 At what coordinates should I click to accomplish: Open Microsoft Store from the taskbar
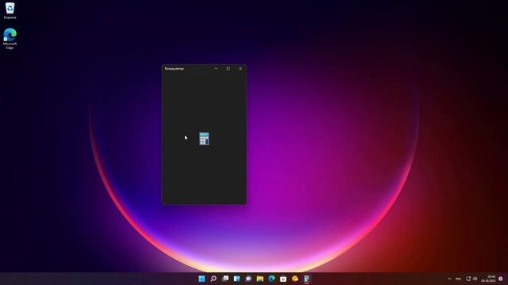pos(283,279)
